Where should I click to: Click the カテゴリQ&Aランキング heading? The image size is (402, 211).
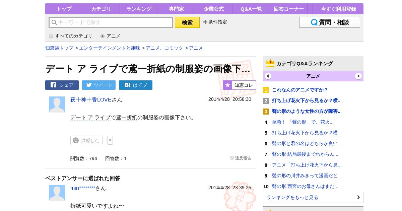[305, 63]
